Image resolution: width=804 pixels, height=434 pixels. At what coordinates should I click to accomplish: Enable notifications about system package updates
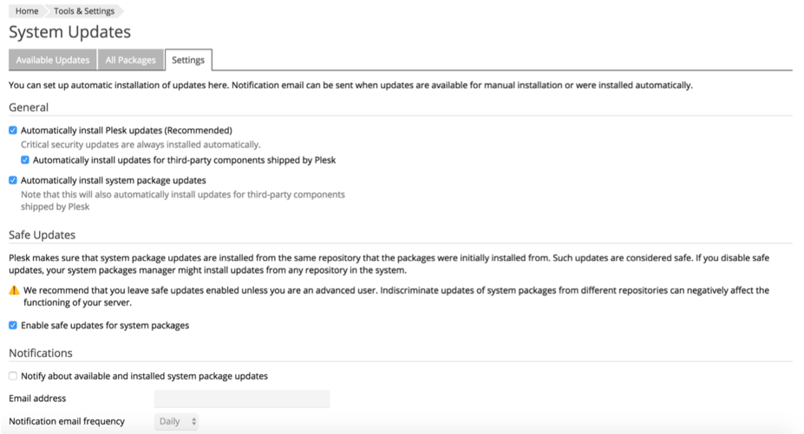(x=13, y=376)
